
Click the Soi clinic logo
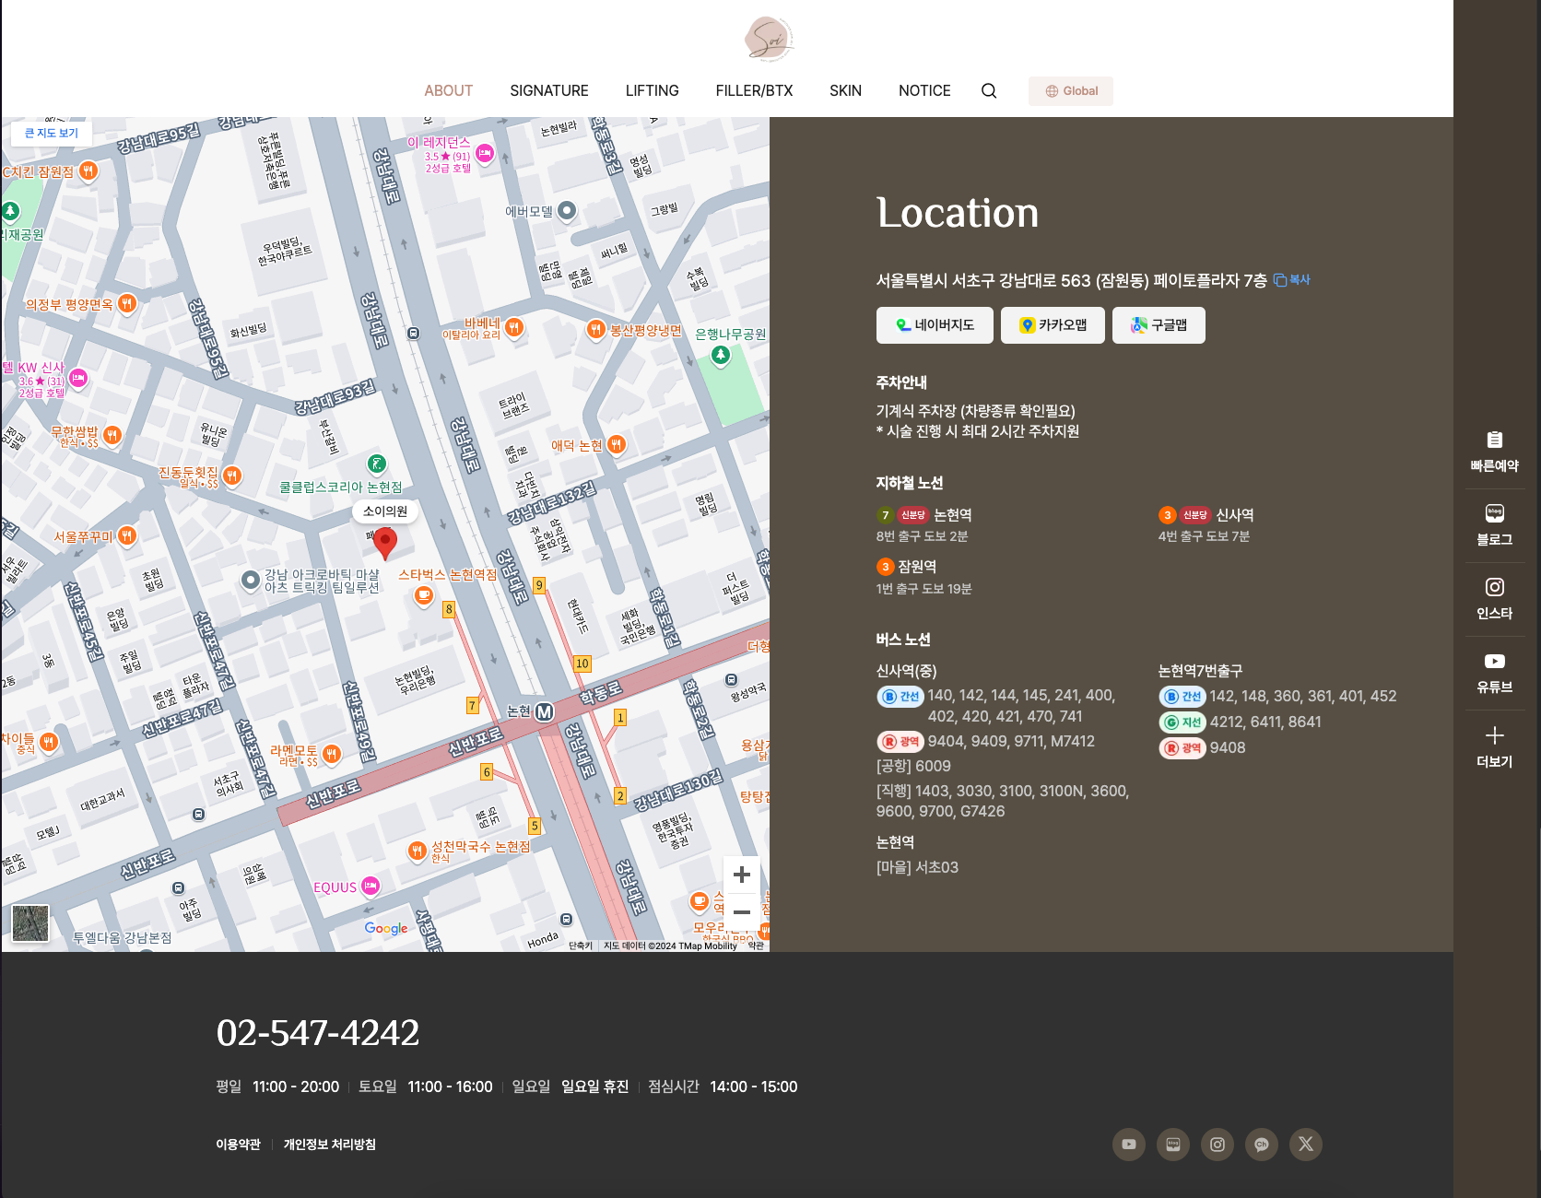point(770,40)
